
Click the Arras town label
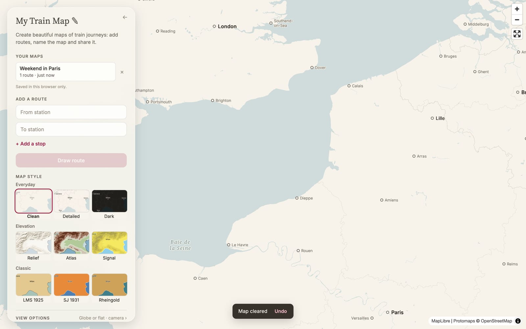(421, 156)
